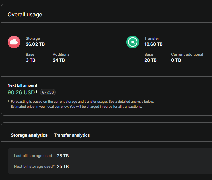The image size is (212, 180).
Task: Switch to the Transfer analytics tab
Action: point(72,135)
